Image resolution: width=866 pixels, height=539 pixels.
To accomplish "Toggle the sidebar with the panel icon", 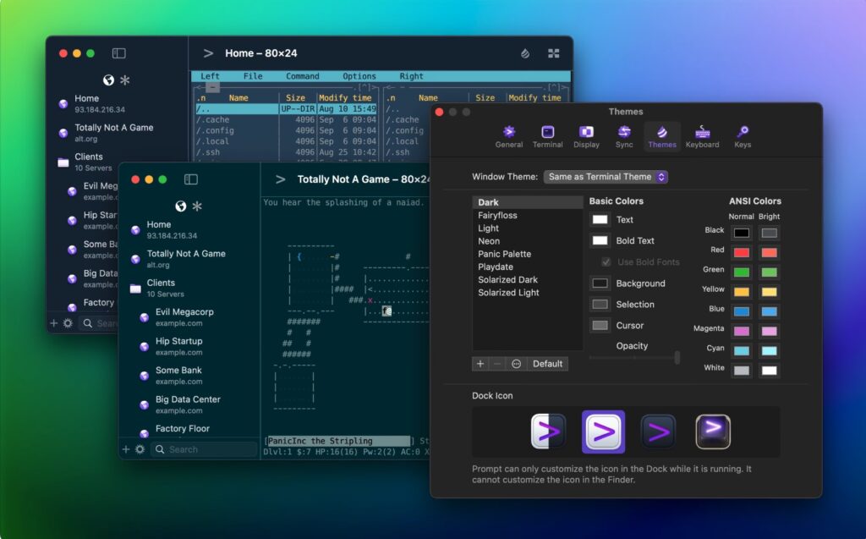I will pos(191,179).
